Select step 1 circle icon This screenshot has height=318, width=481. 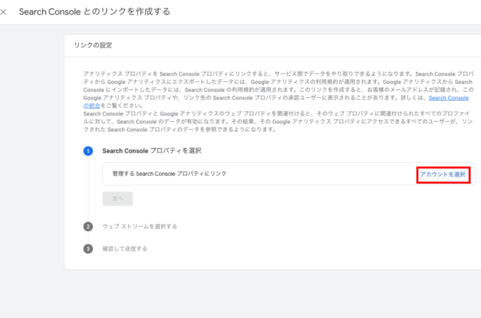click(x=88, y=151)
